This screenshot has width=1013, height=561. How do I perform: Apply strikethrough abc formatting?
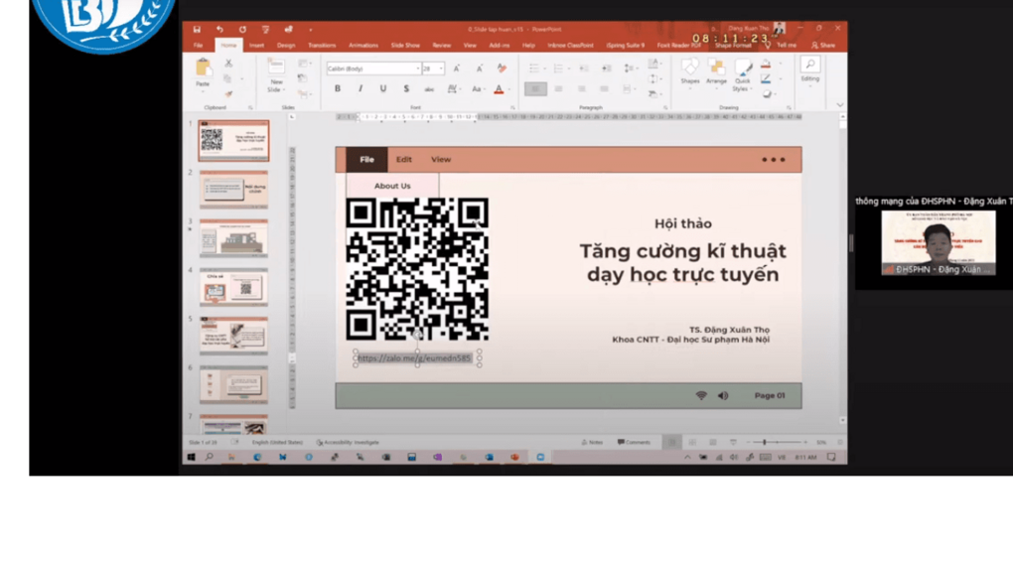click(x=429, y=89)
